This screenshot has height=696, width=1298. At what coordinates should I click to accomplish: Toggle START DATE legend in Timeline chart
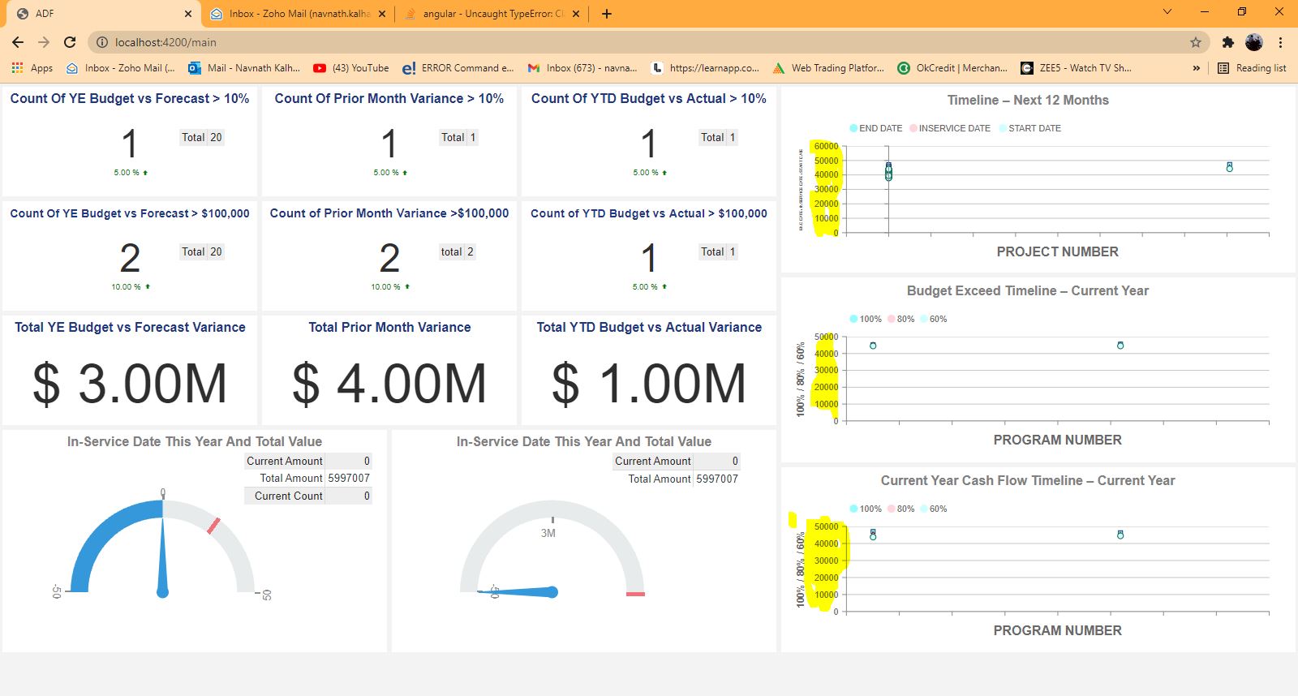(1029, 128)
